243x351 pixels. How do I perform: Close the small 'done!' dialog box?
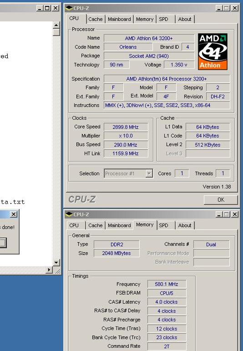point(14,214)
